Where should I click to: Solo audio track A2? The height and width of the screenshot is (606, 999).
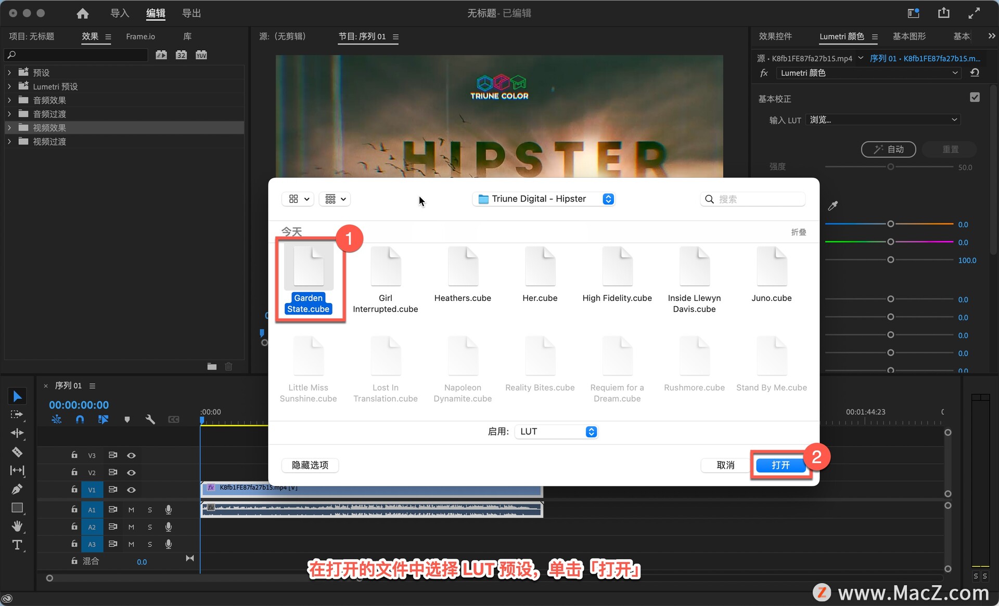click(x=150, y=527)
